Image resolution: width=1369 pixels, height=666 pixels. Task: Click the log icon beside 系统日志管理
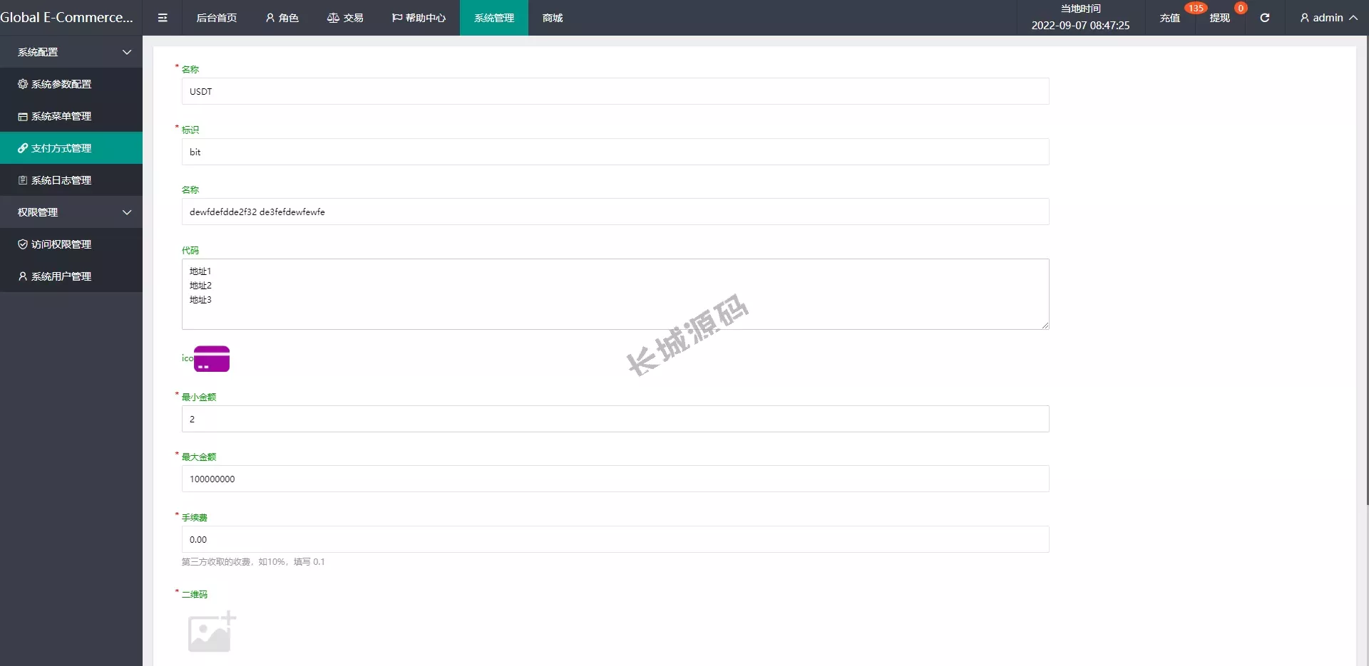(23, 180)
